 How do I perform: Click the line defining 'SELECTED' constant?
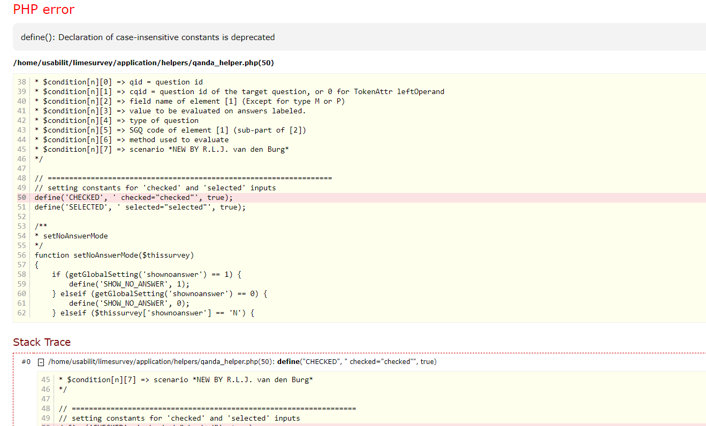[x=140, y=207]
